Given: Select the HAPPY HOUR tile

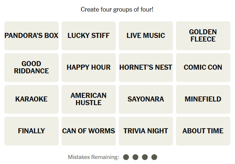Looking at the screenshot, I should [89, 68].
